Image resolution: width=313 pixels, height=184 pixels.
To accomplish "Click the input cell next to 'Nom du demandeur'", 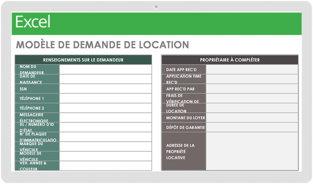I will (106, 69).
